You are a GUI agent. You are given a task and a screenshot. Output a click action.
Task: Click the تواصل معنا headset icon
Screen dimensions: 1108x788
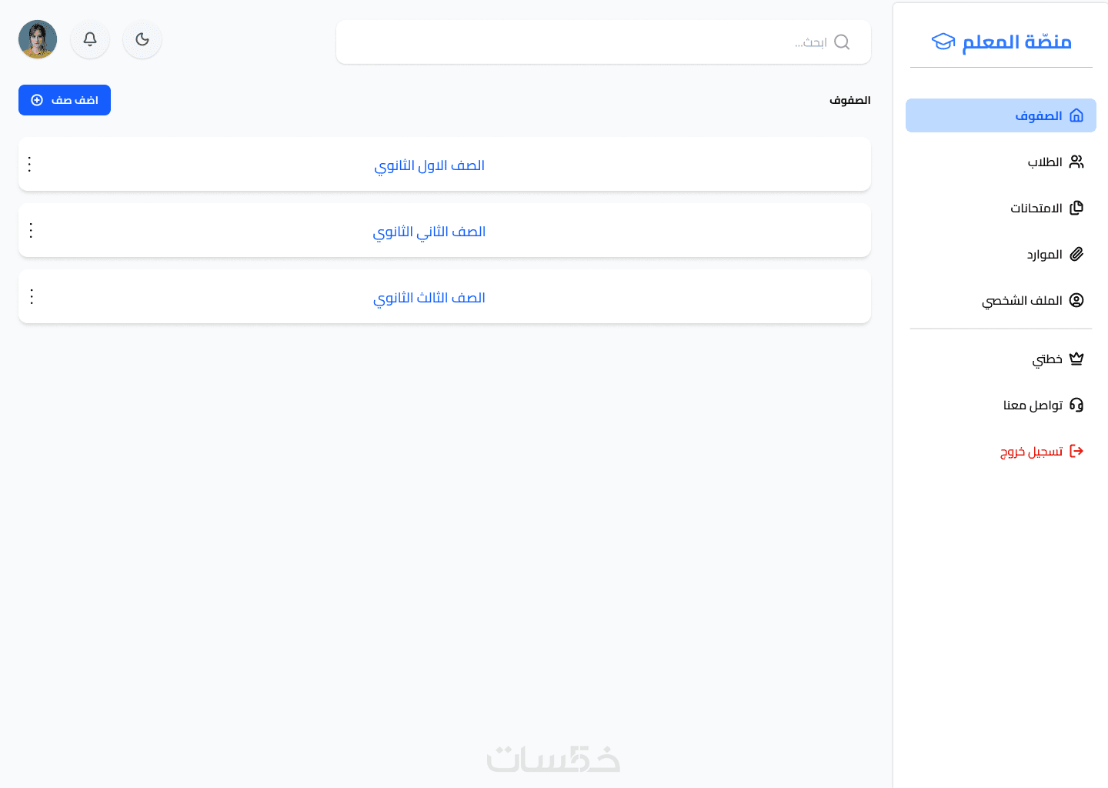(1076, 405)
